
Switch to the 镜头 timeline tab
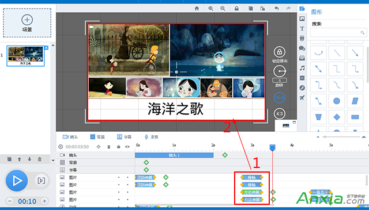pyautogui.click(x=70, y=137)
